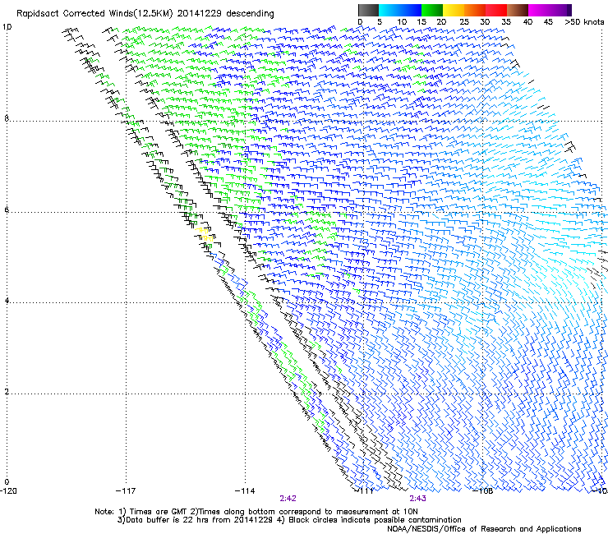
Task: Click the latitude axis label '8'
Action: pyautogui.click(x=7, y=118)
